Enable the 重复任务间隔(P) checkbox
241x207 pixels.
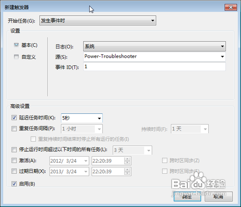[x=14, y=128]
